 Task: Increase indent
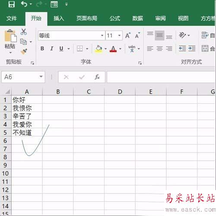tap(192, 48)
